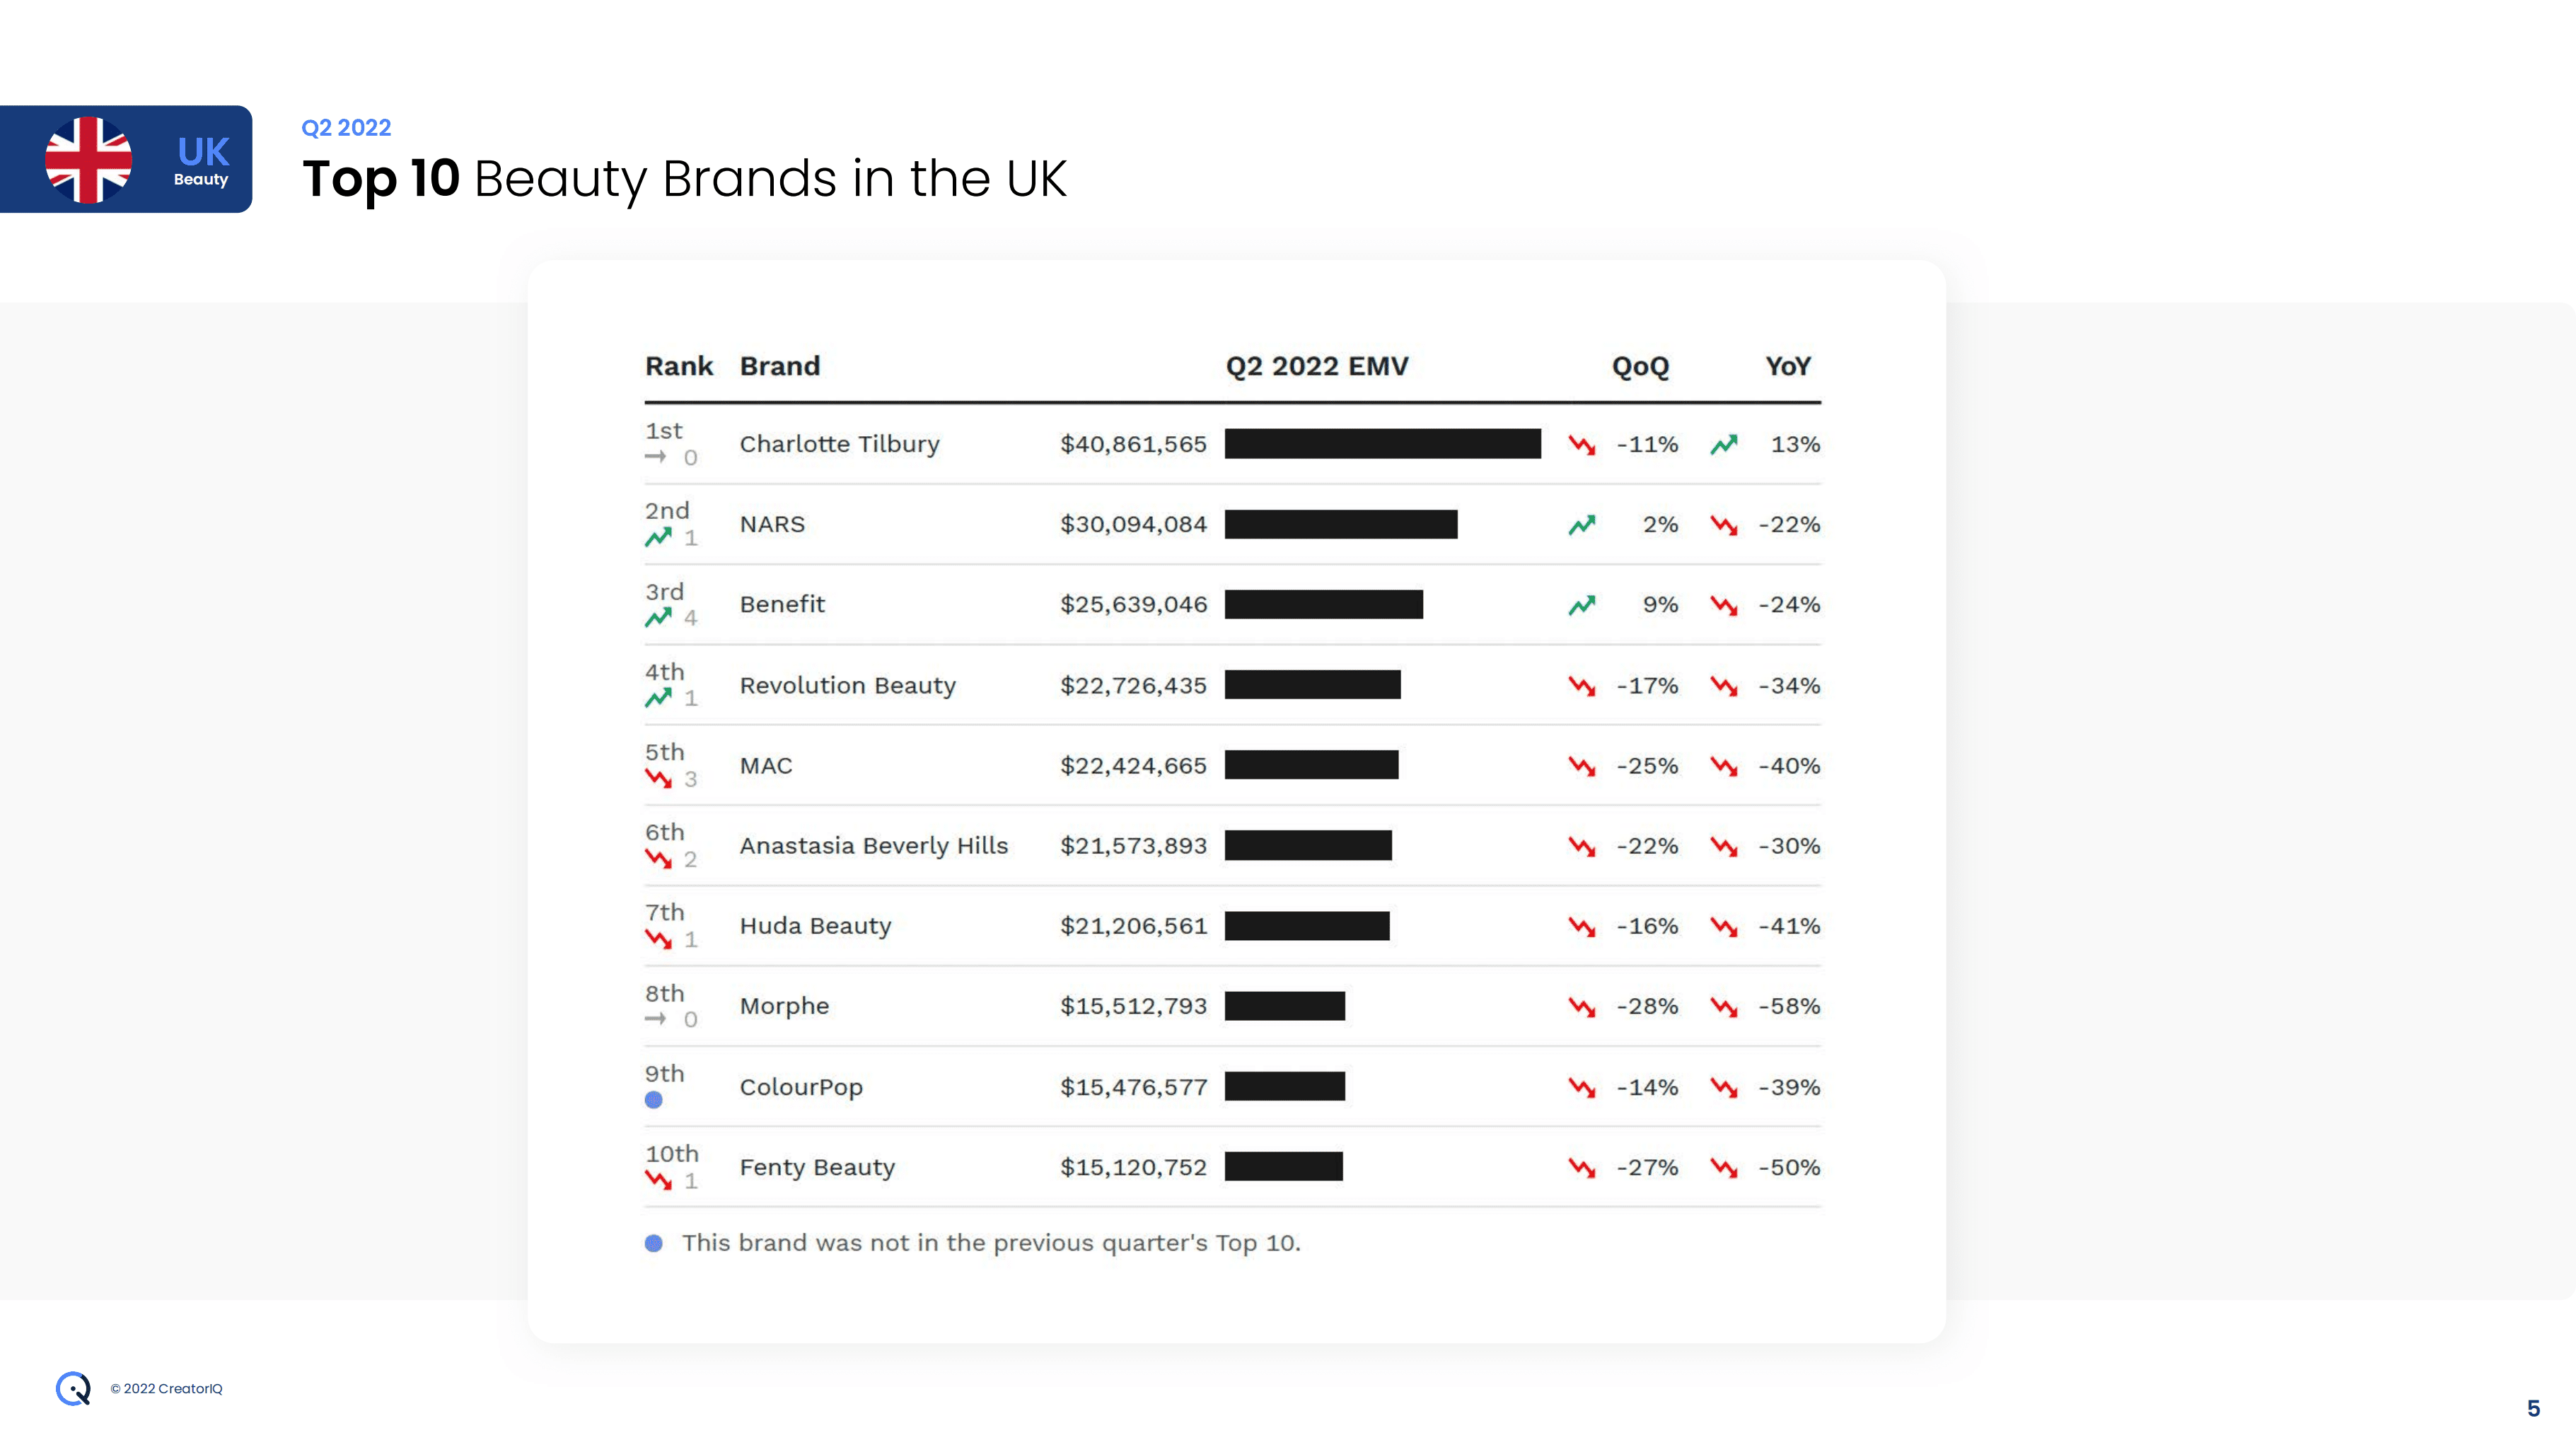
Task: Click the QoQ column header
Action: tap(1640, 367)
